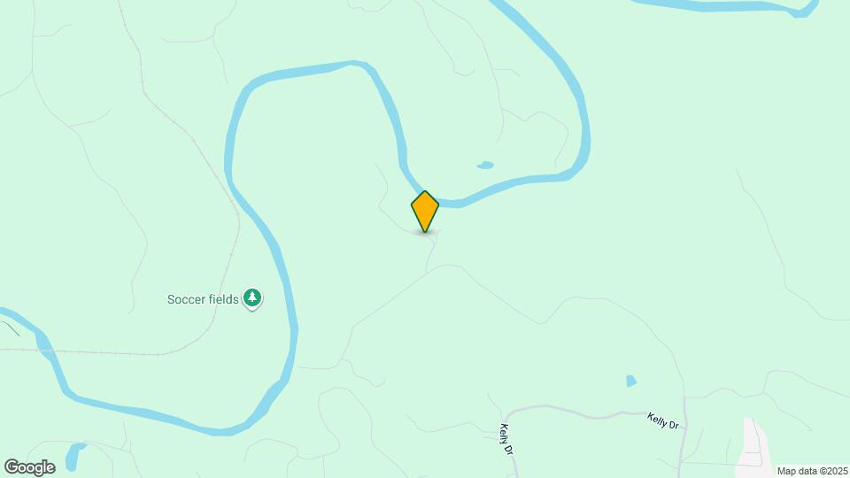Open the Map data ©2025 attribution

pyautogui.click(x=813, y=472)
